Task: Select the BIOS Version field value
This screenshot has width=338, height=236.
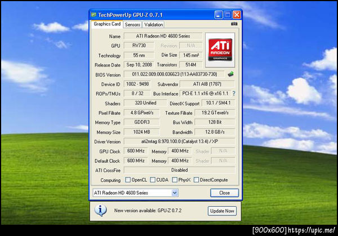Action: [174, 74]
